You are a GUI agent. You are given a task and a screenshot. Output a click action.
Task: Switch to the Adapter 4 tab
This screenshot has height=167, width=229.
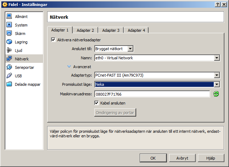136,30
